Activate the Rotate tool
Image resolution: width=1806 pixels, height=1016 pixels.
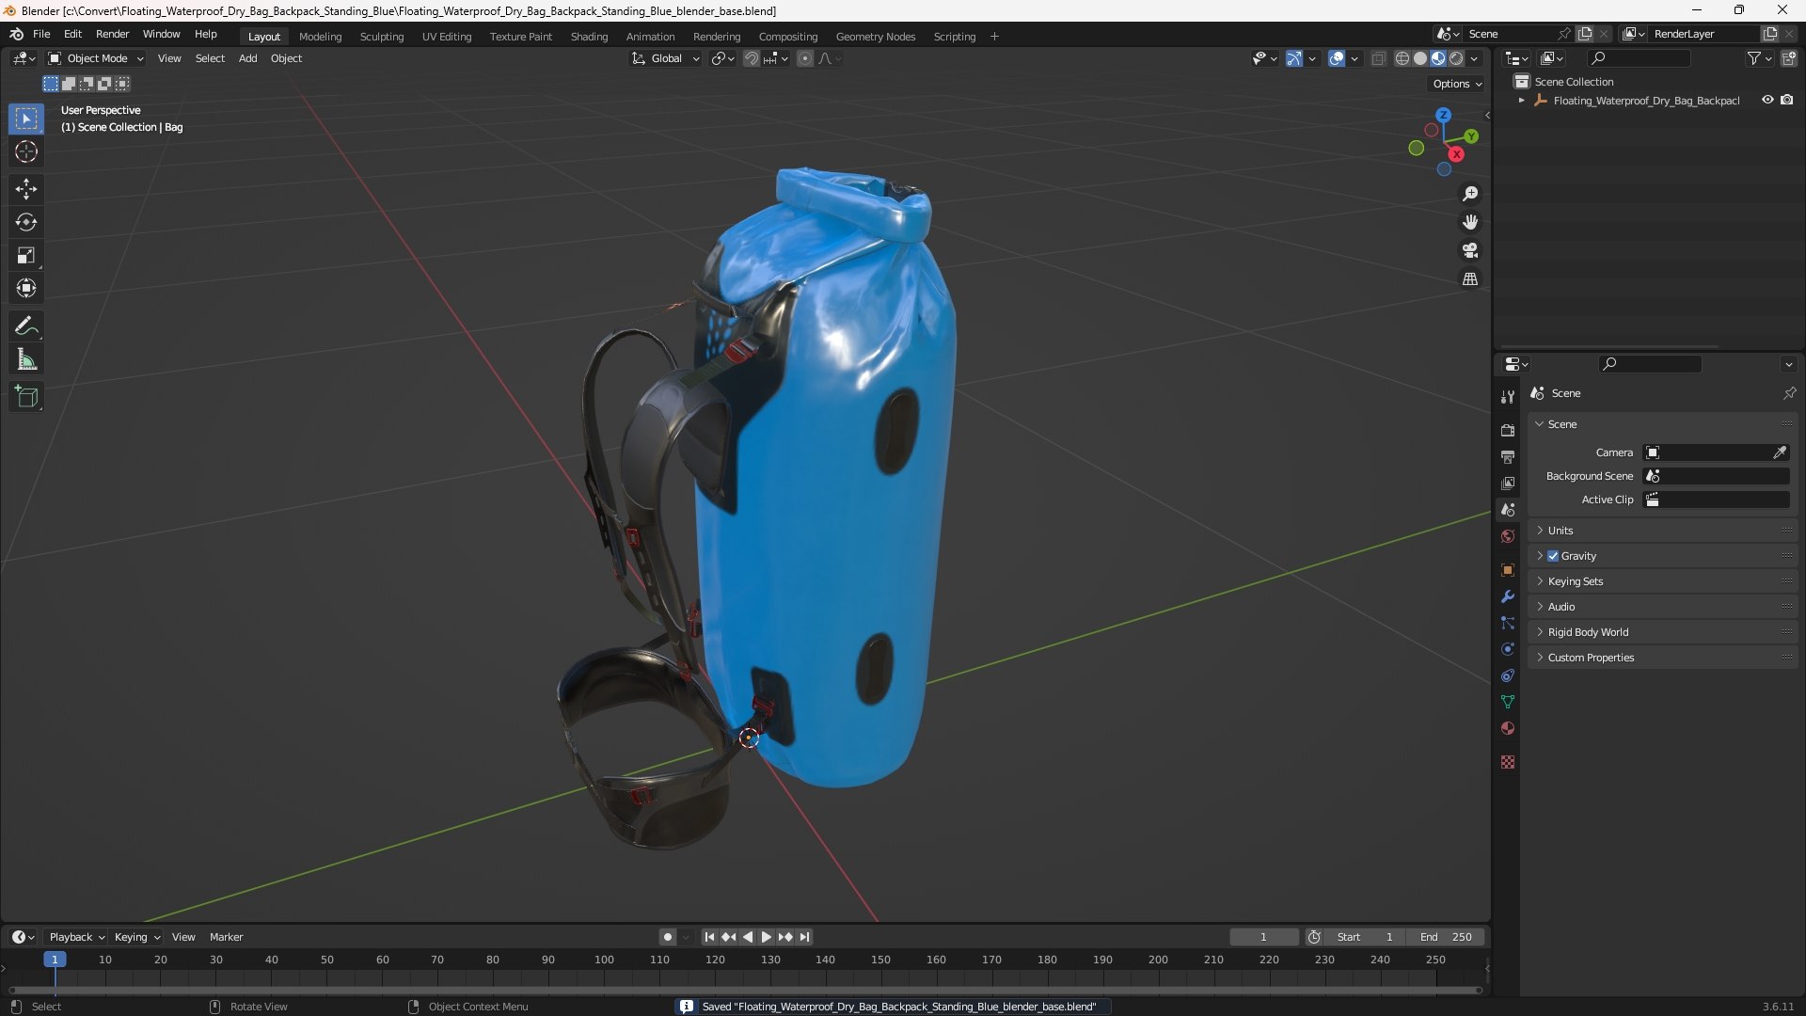(26, 222)
